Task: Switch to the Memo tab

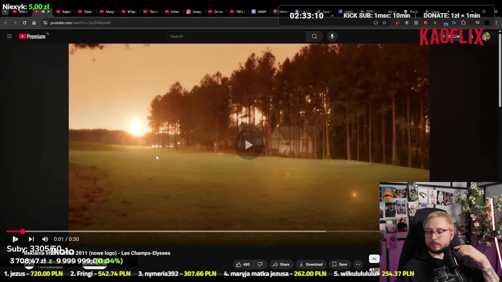Action: [281, 12]
